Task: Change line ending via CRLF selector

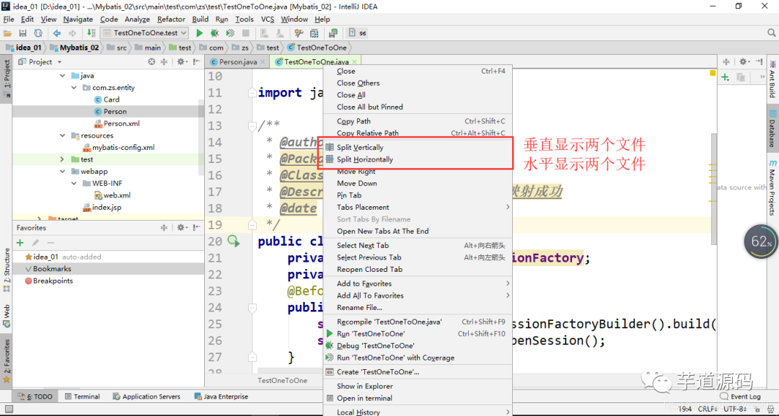Action: (x=708, y=408)
